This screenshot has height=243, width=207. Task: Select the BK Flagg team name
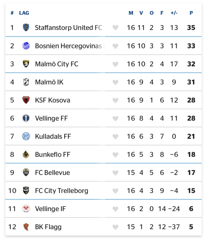pos(48,227)
